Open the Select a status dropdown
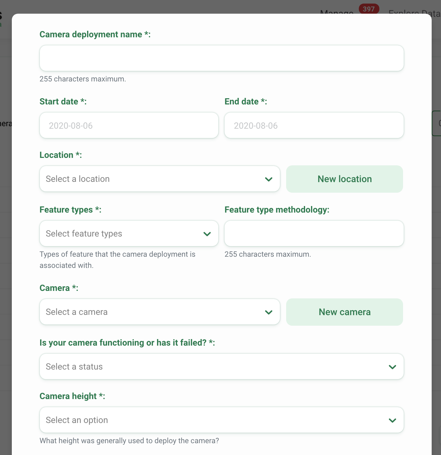Viewport: 441px width, 455px height. (221, 366)
